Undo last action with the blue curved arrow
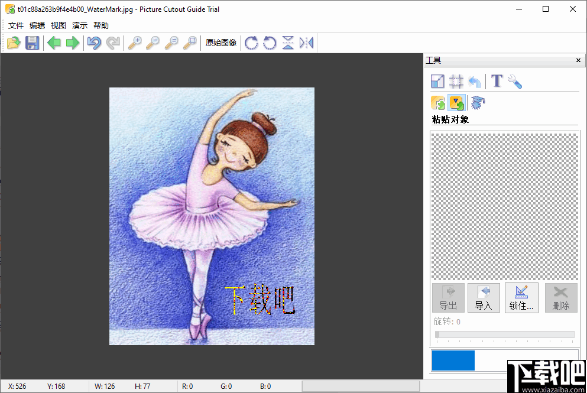Screen dimensions: 587x393 pyautogui.click(x=95, y=43)
